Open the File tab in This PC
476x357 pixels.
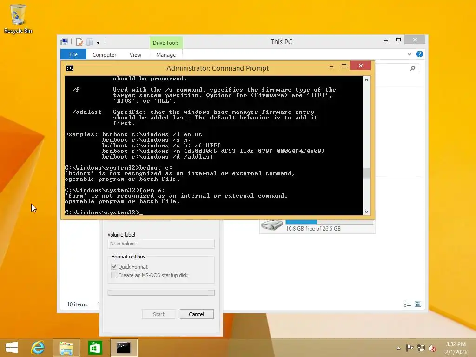tap(73, 54)
